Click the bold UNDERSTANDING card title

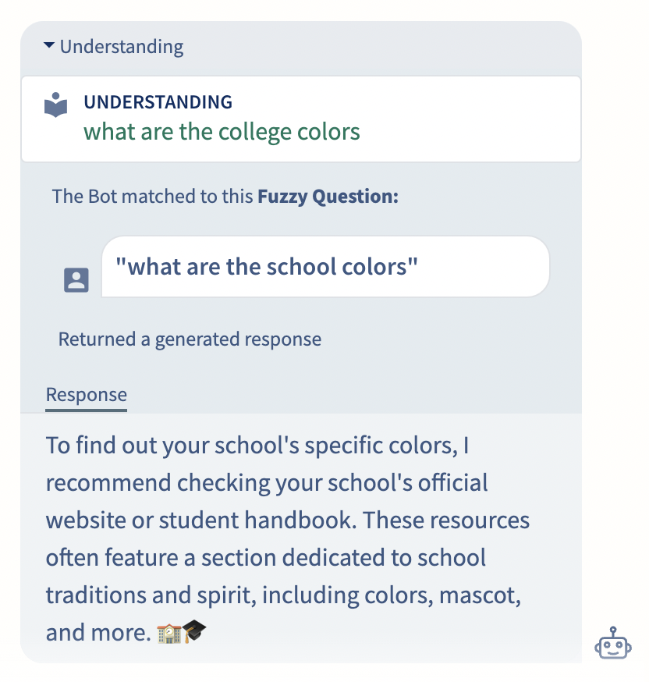[158, 101]
